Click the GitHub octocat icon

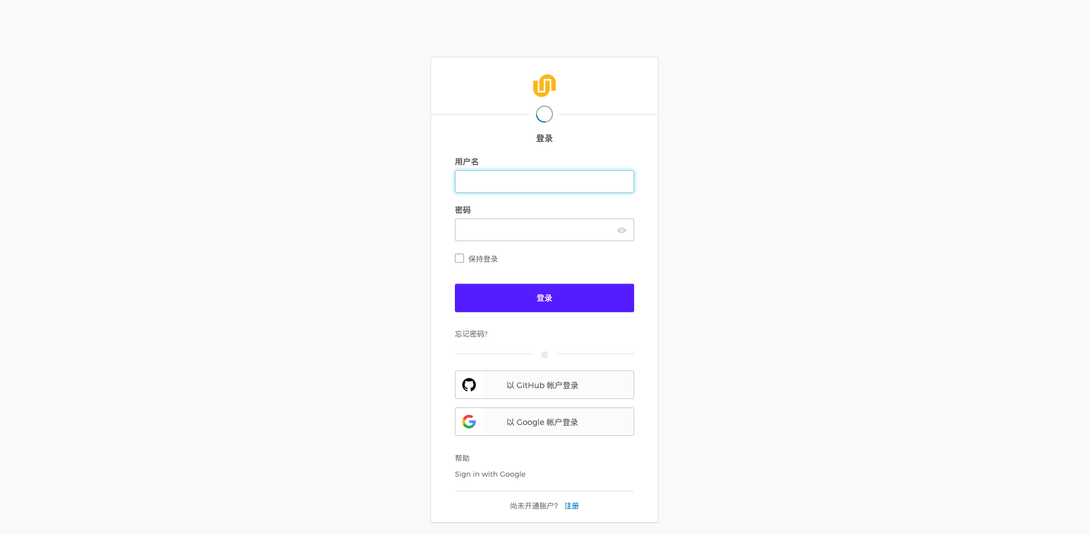[x=469, y=385]
